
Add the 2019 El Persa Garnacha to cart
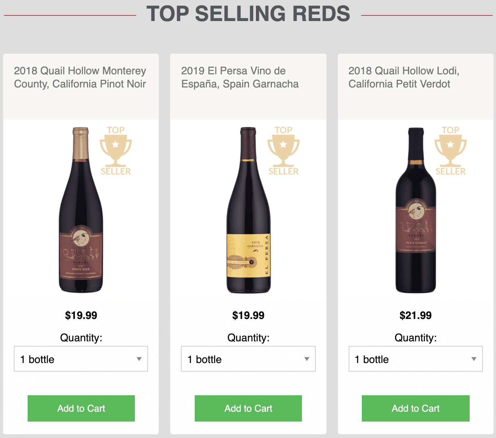[248, 408]
